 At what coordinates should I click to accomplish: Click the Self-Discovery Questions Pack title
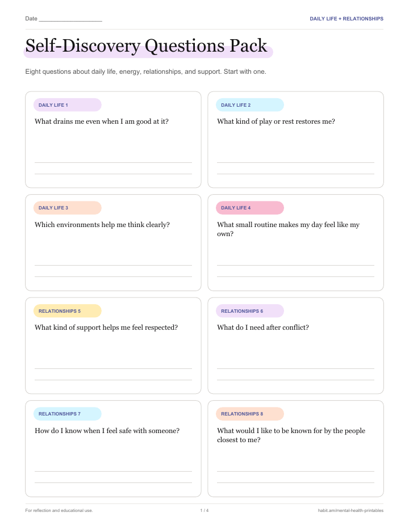pos(146,45)
